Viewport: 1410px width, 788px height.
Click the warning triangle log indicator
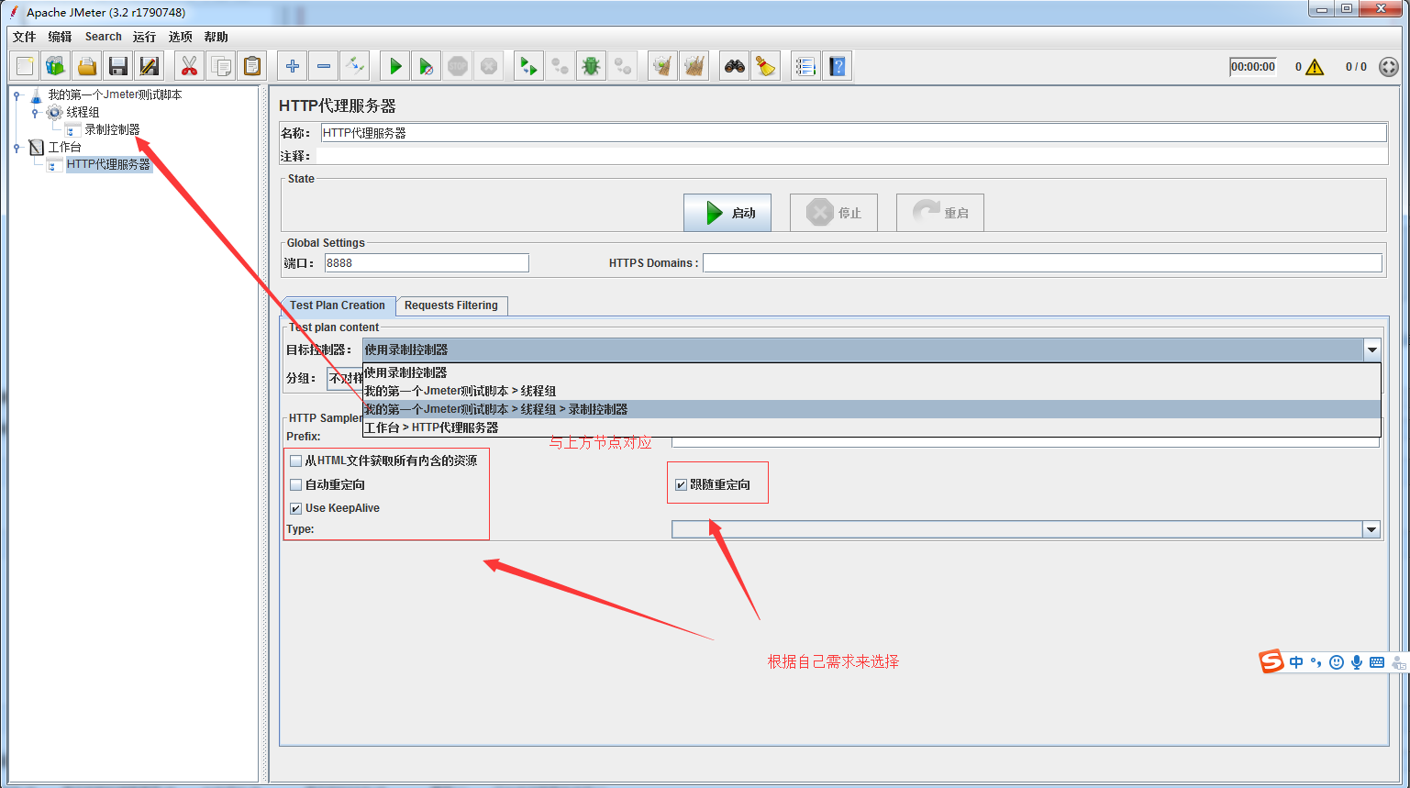(x=1314, y=67)
